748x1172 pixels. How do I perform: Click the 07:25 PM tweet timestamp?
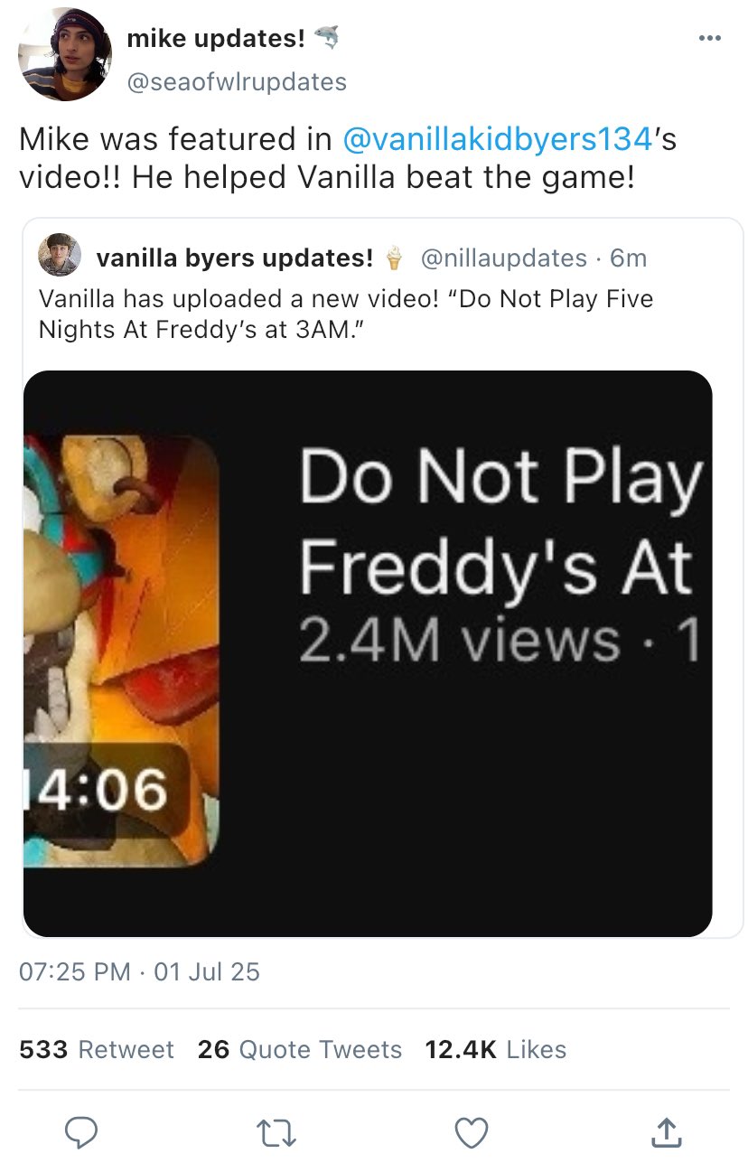click(76, 971)
